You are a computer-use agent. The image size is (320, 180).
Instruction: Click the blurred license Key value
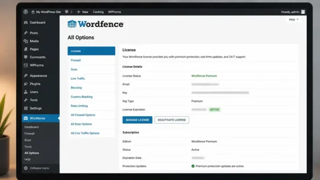coord(220,92)
